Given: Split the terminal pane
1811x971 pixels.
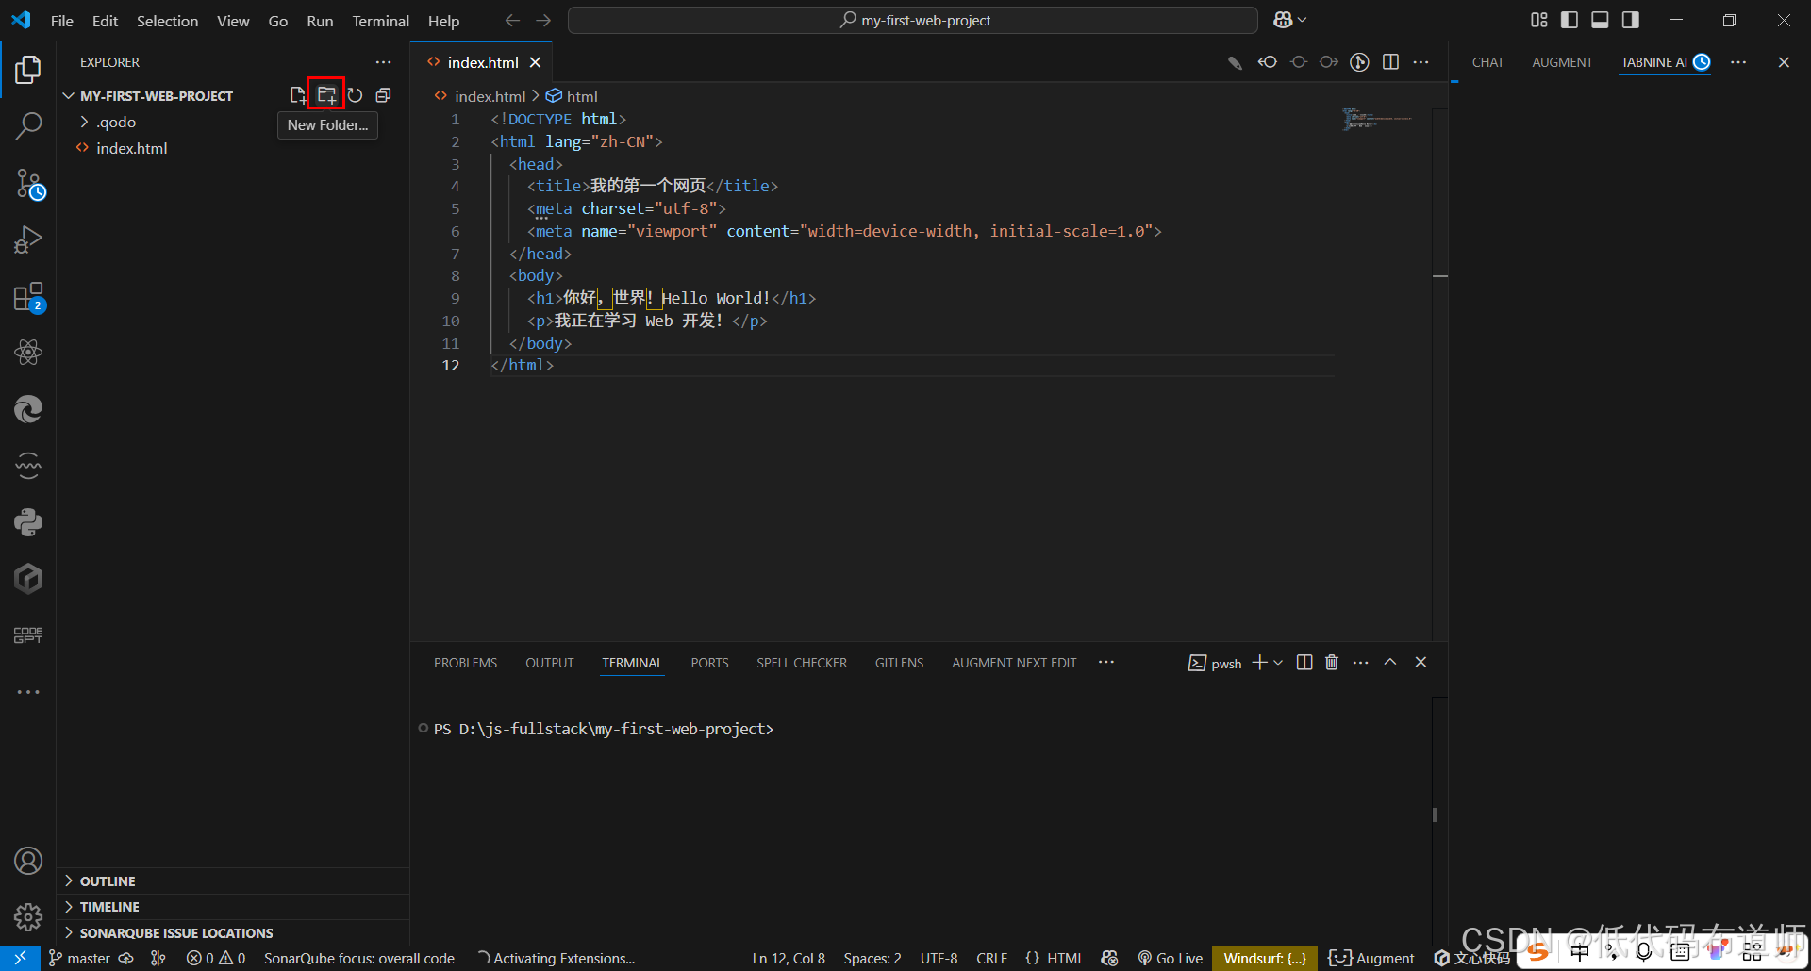Looking at the screenshot, I should 1304,663.
